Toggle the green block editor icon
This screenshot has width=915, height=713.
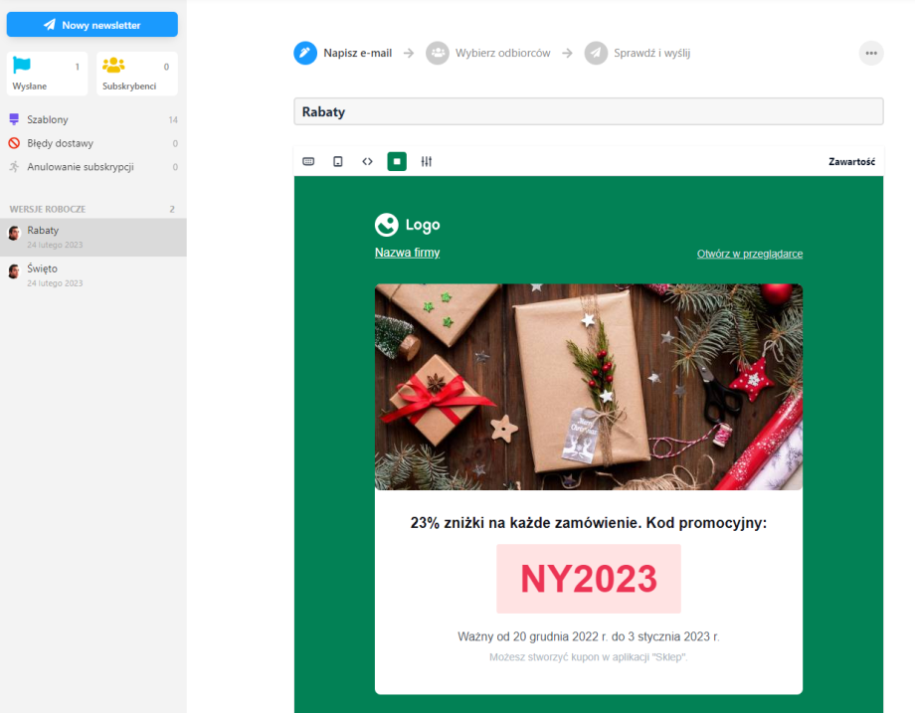(x=397, y=161)
